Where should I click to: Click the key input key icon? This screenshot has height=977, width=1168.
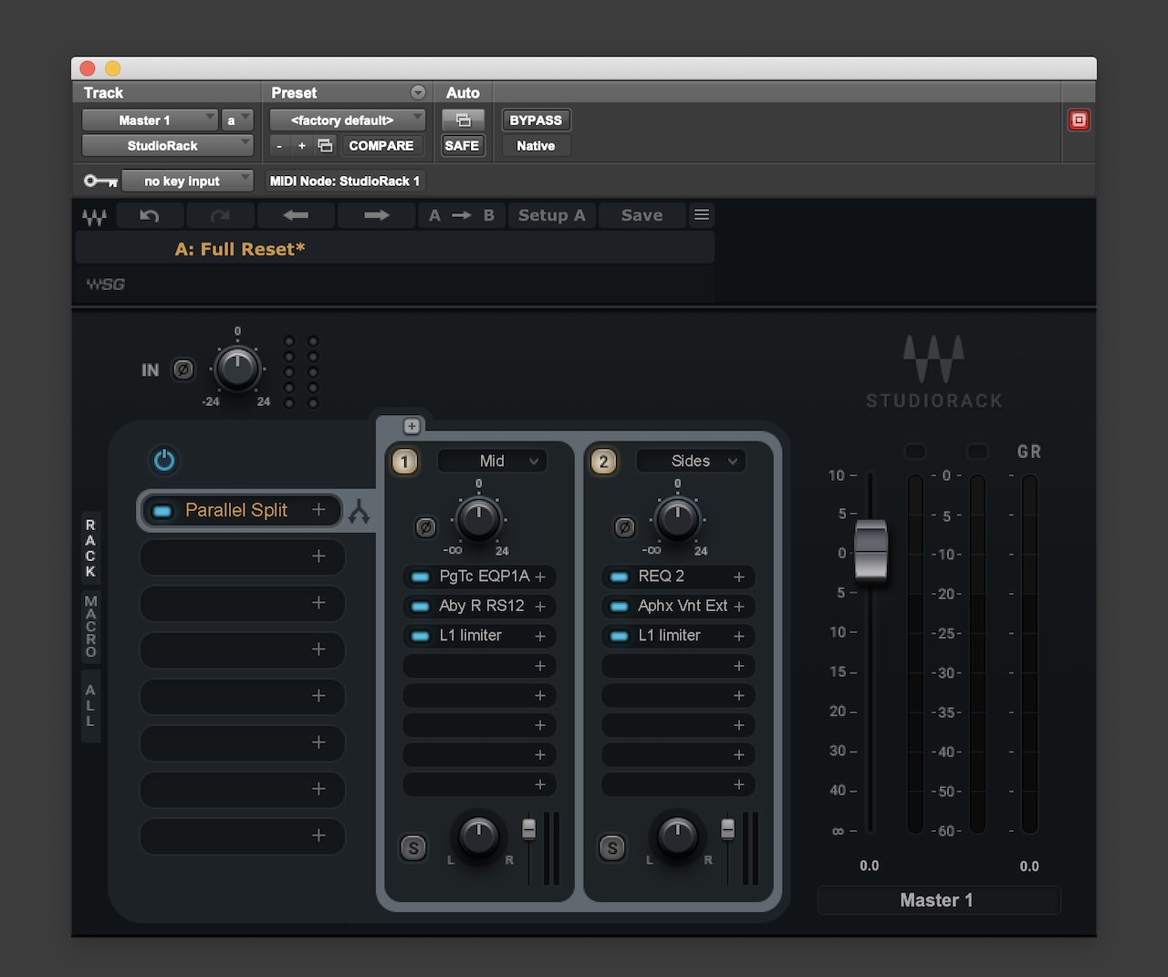point(100,182)
